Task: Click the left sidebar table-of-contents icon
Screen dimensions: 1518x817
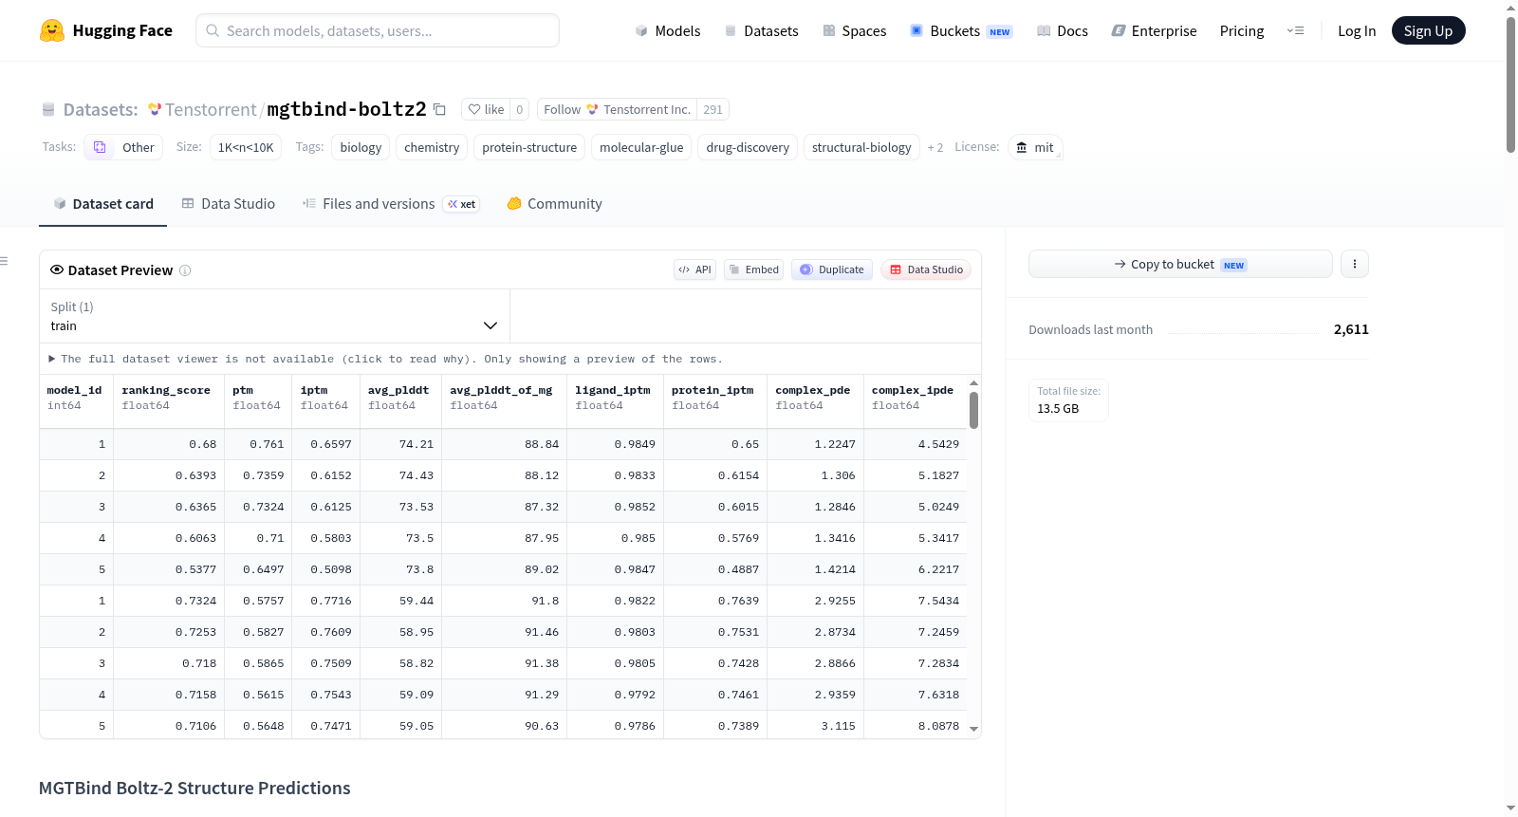Action: tap(4, 261)
